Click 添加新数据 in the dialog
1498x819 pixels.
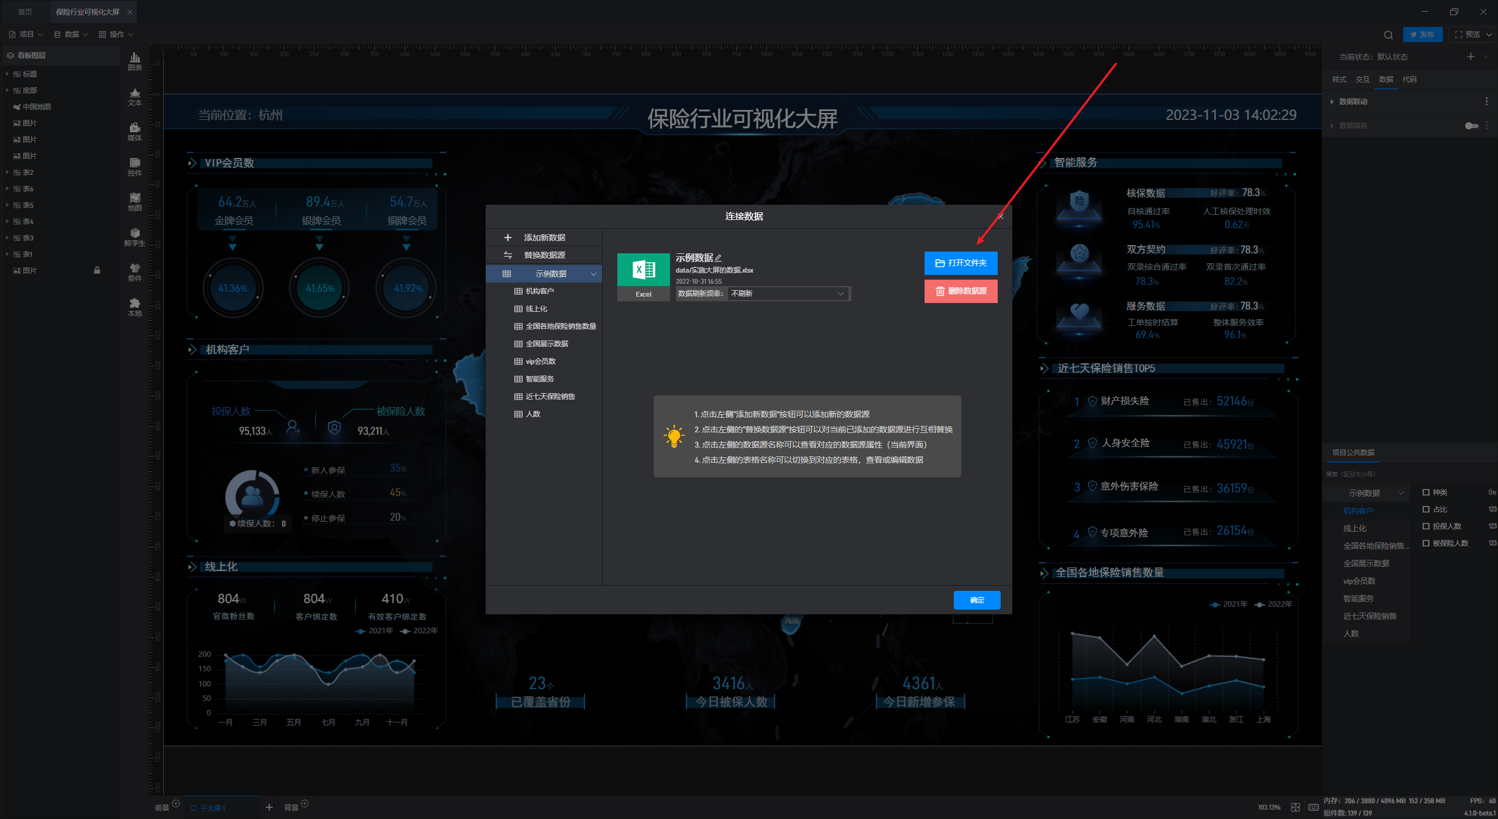click(544, 238)
